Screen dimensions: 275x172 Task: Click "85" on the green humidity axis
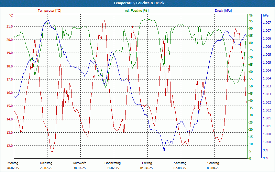tap(251, 36)
